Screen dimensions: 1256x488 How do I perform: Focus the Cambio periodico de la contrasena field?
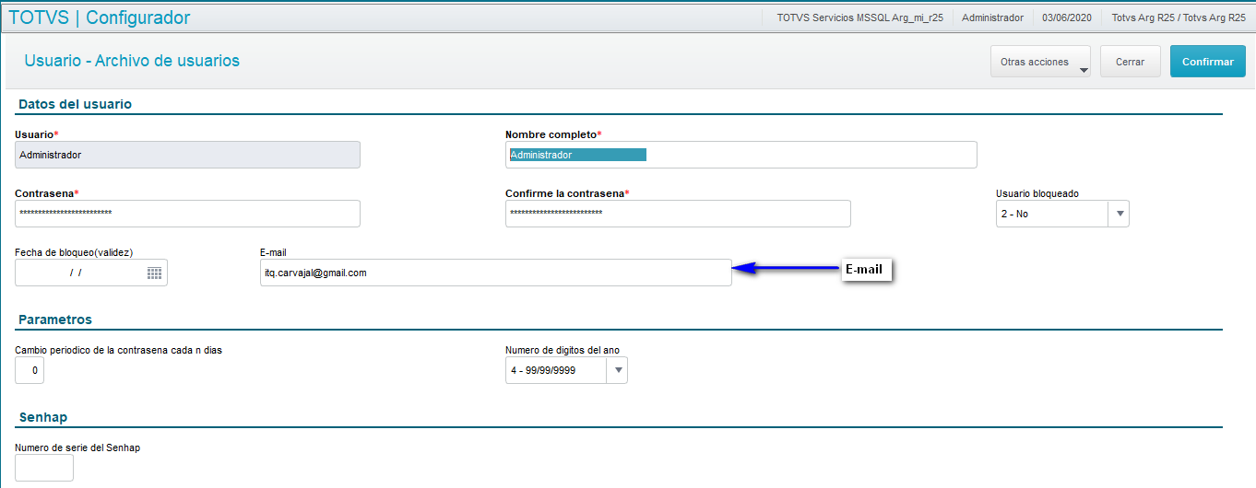coord(30,370)
